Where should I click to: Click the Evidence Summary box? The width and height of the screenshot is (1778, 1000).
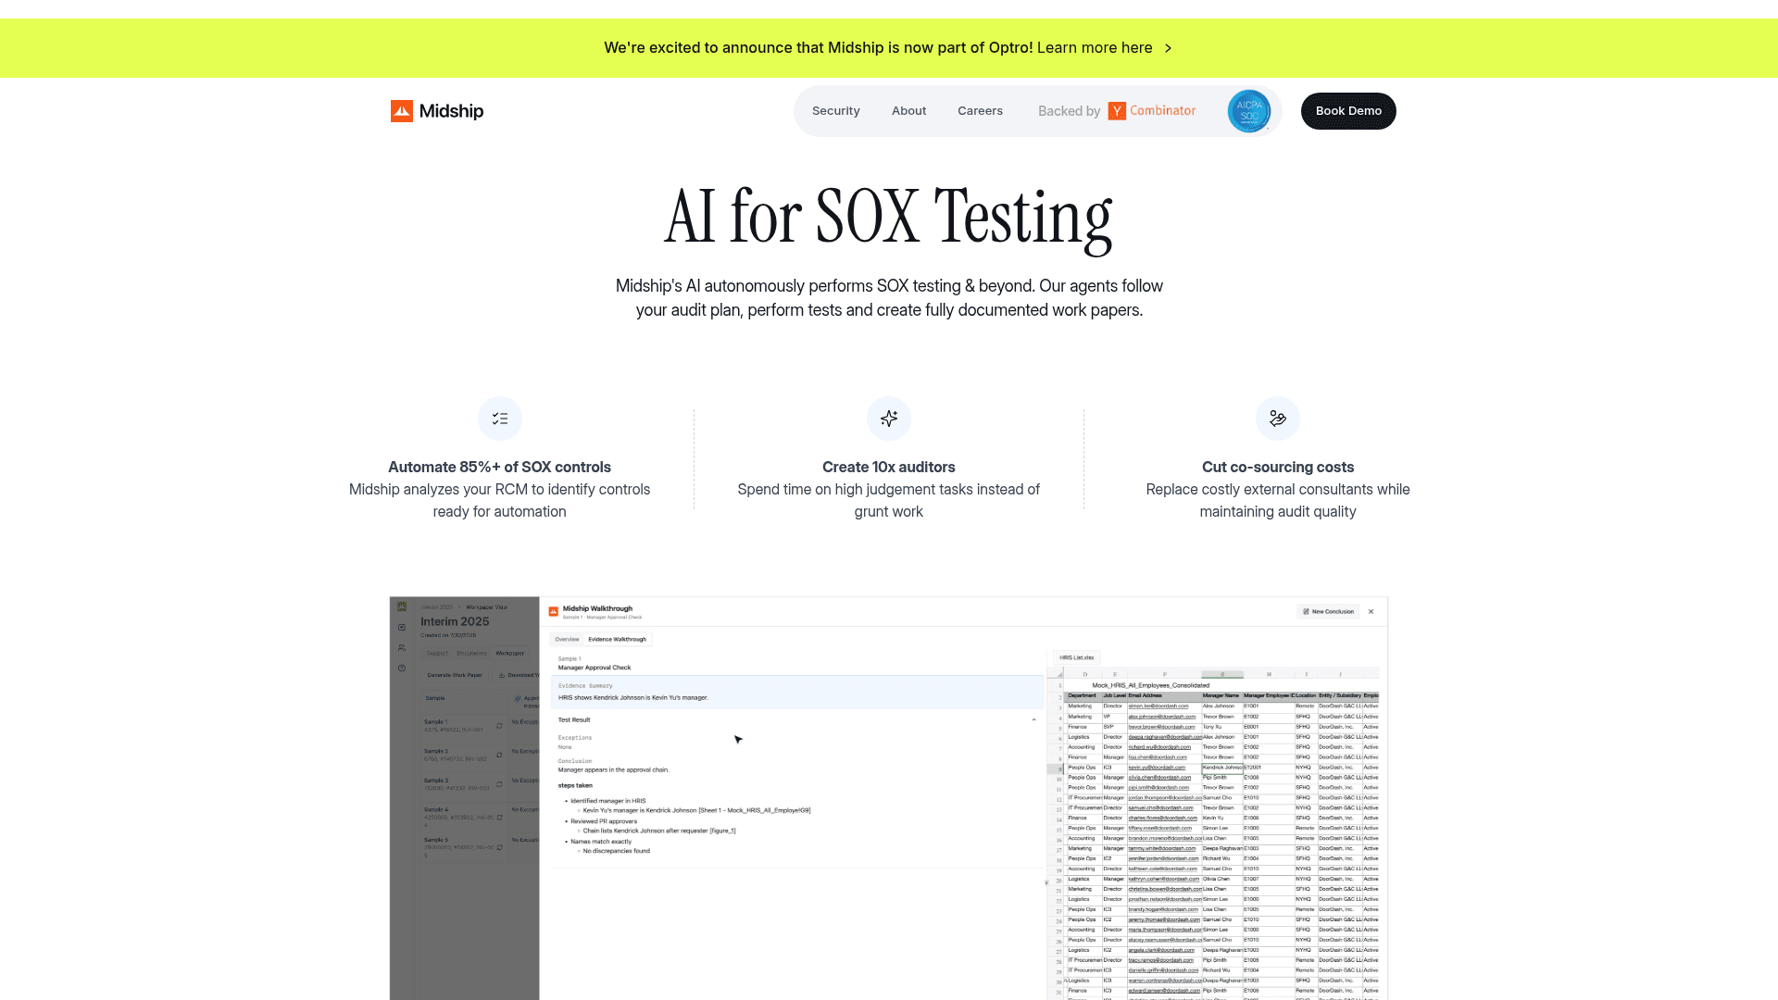click(x=797, y=693)
